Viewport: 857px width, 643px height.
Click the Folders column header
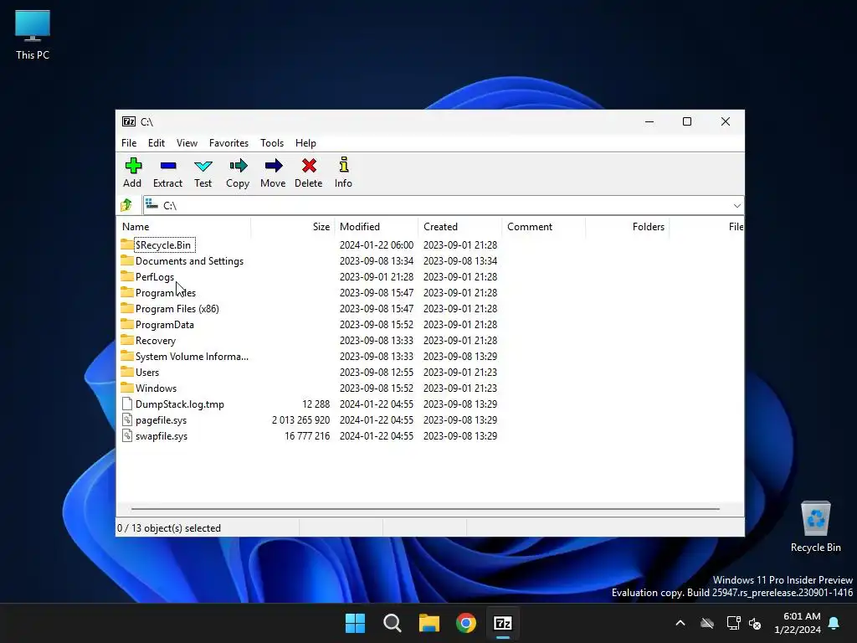click(628, 226)
